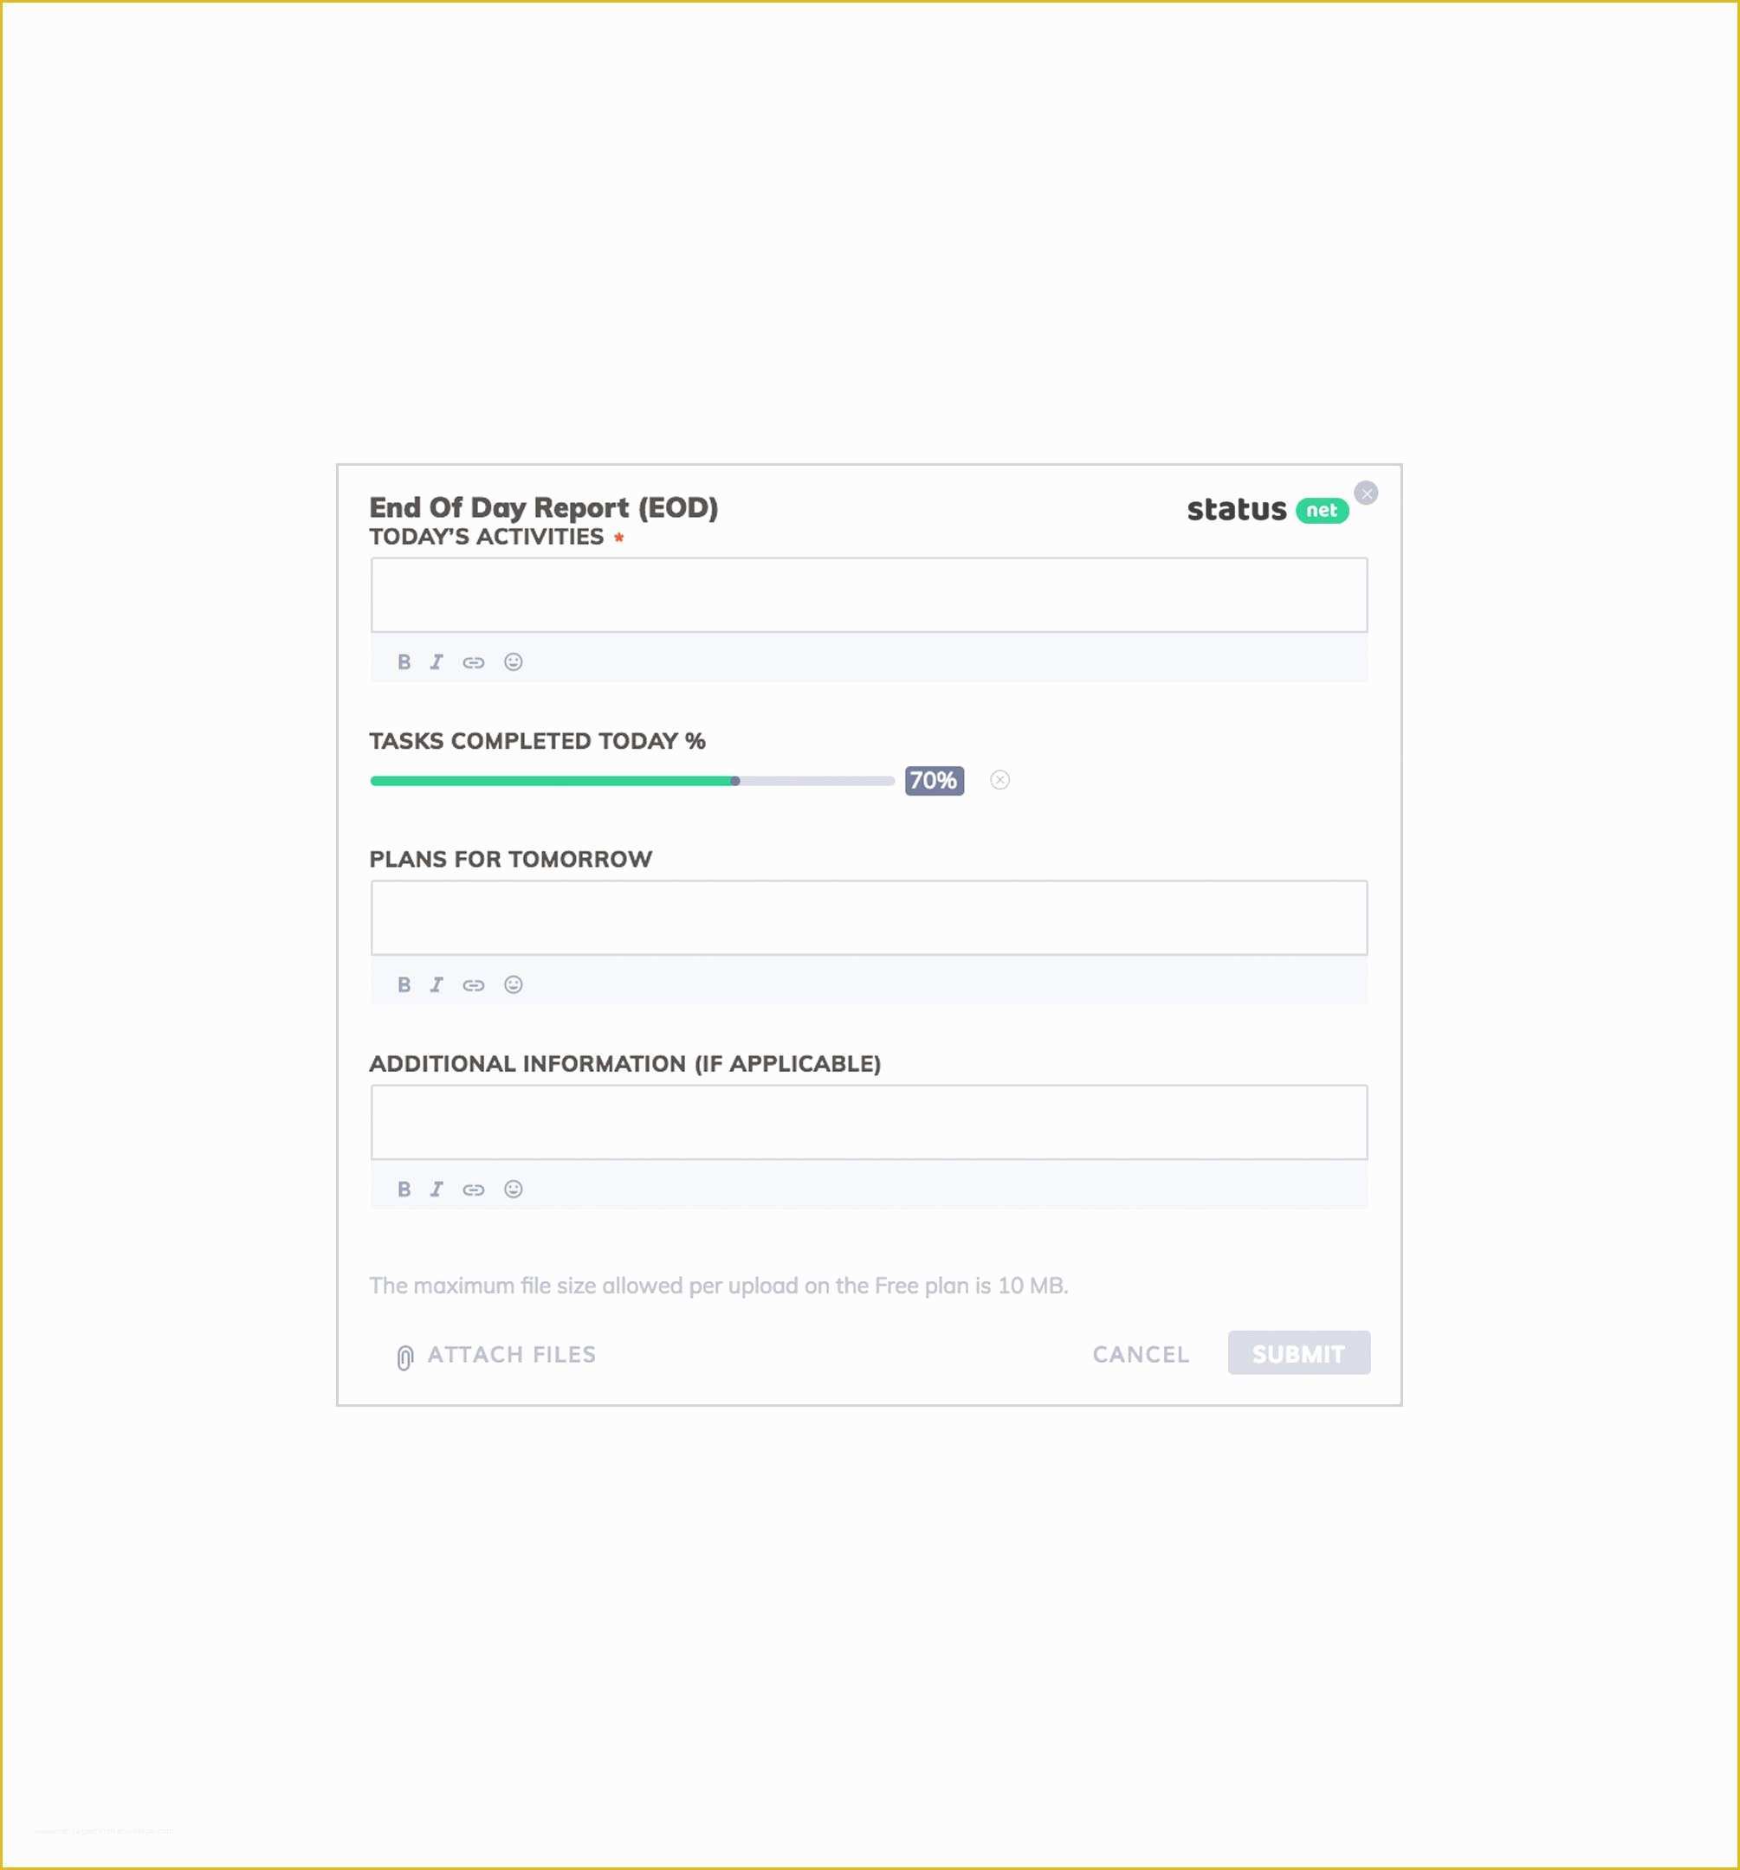Click the Link icon in Today's Activities
This screenshot has height=1870, width=1740.
click(475, 662)
